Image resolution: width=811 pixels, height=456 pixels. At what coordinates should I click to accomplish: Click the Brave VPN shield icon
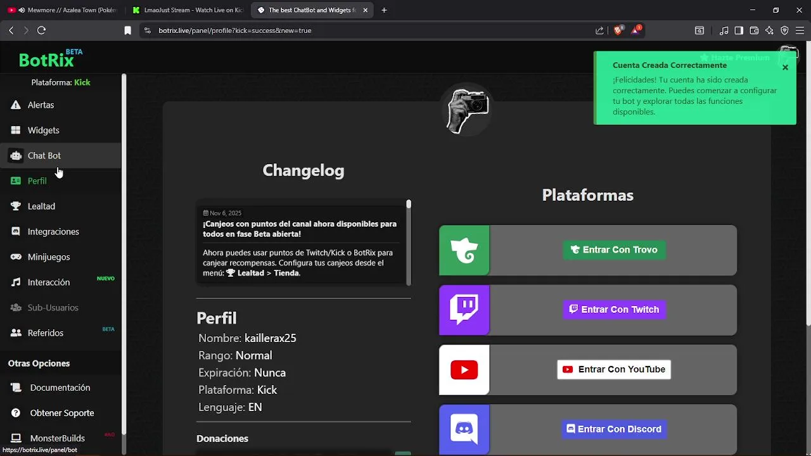(784, 30)
